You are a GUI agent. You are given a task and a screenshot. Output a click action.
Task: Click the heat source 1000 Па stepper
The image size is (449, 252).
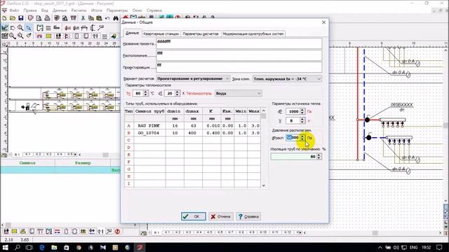(x=302, y=111)
